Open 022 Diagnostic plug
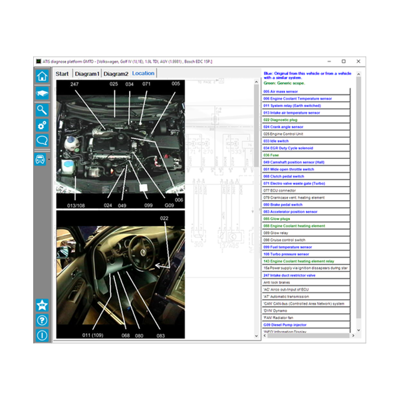The image size is (399, 399). tap(306, 120)
